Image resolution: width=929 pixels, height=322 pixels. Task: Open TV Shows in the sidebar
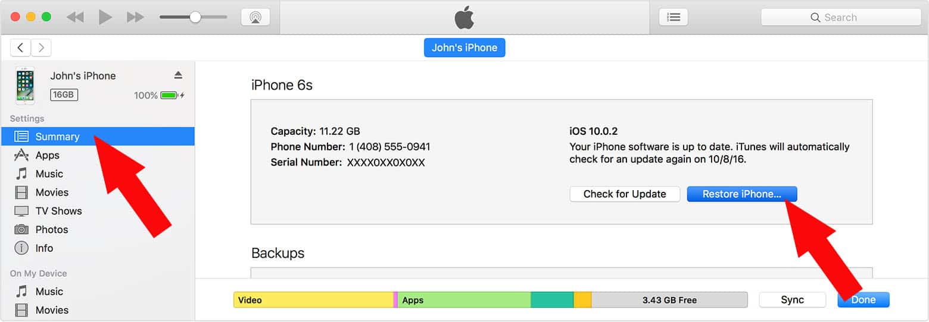58,211
